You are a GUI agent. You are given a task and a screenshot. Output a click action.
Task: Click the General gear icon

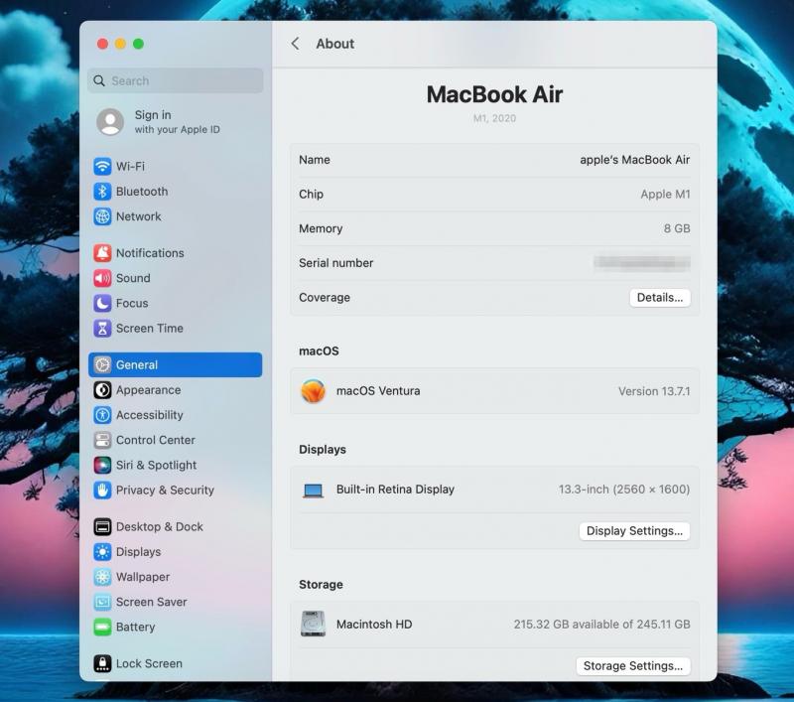point(102,364)
